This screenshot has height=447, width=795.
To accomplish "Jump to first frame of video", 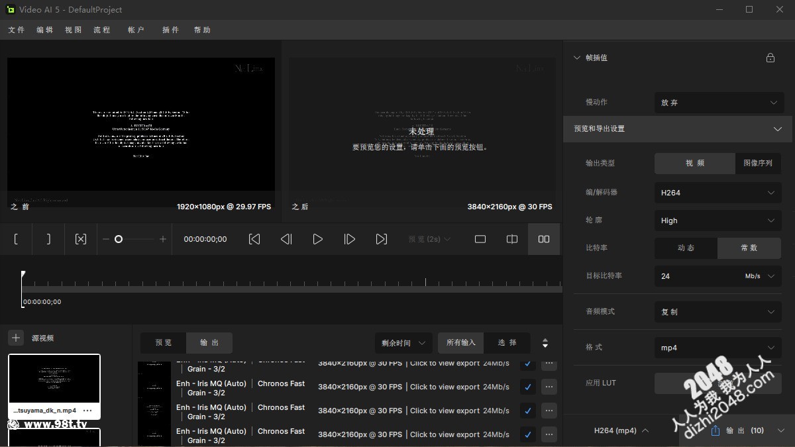I will 254,239.
